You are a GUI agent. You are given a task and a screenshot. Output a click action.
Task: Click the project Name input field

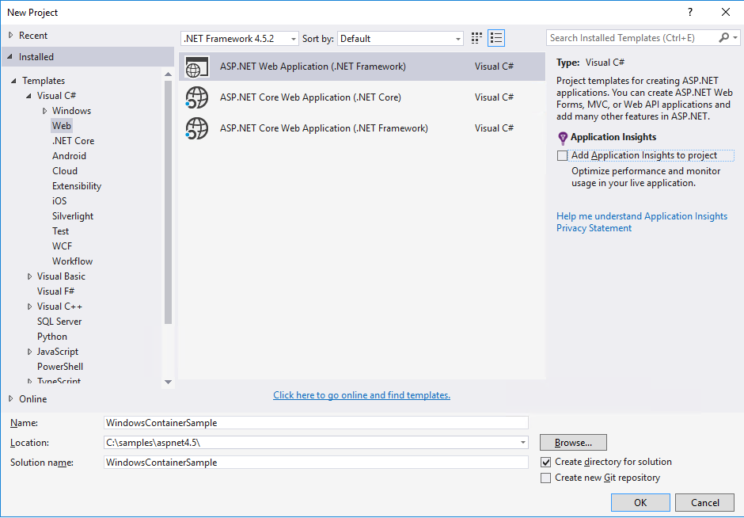pos(316,423)
